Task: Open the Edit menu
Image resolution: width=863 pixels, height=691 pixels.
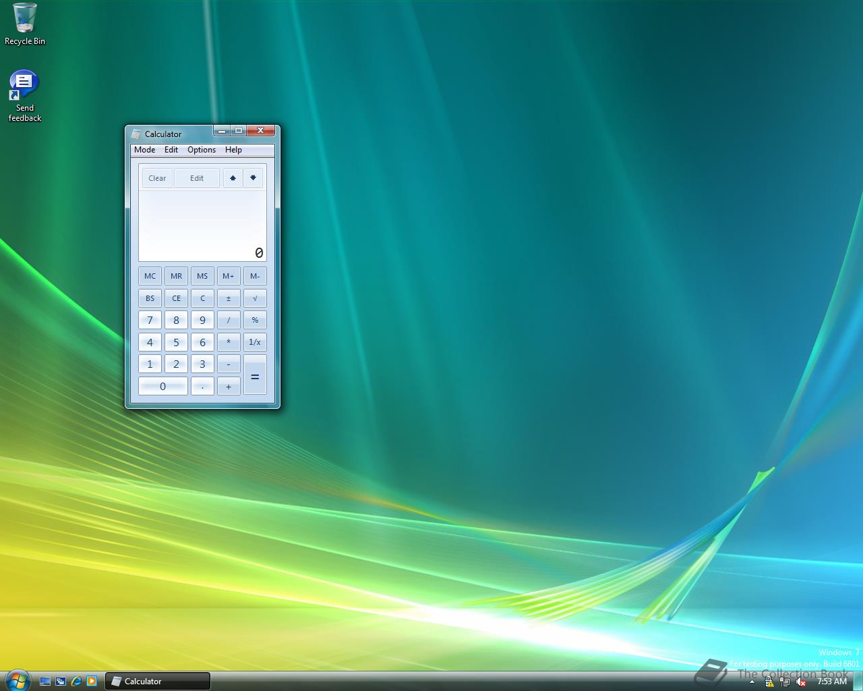Action: click(171, 150)
